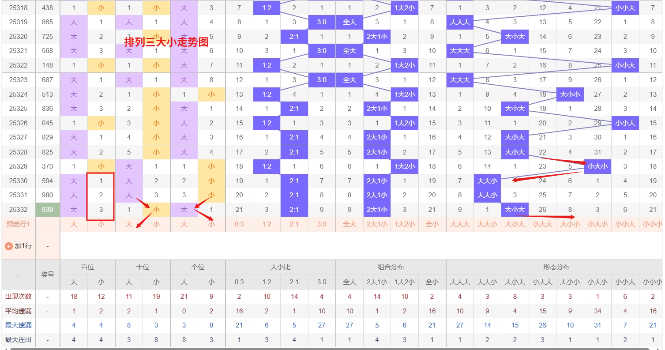Click issue number 25332

click(18, 210)
